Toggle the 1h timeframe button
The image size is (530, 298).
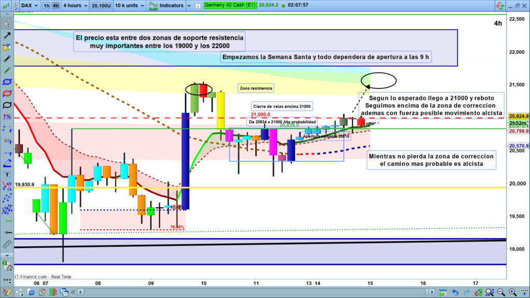point(47,6)
